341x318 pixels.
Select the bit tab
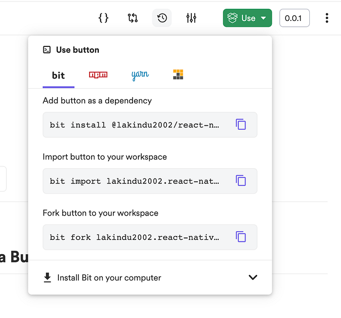click(x=58, y=76)
